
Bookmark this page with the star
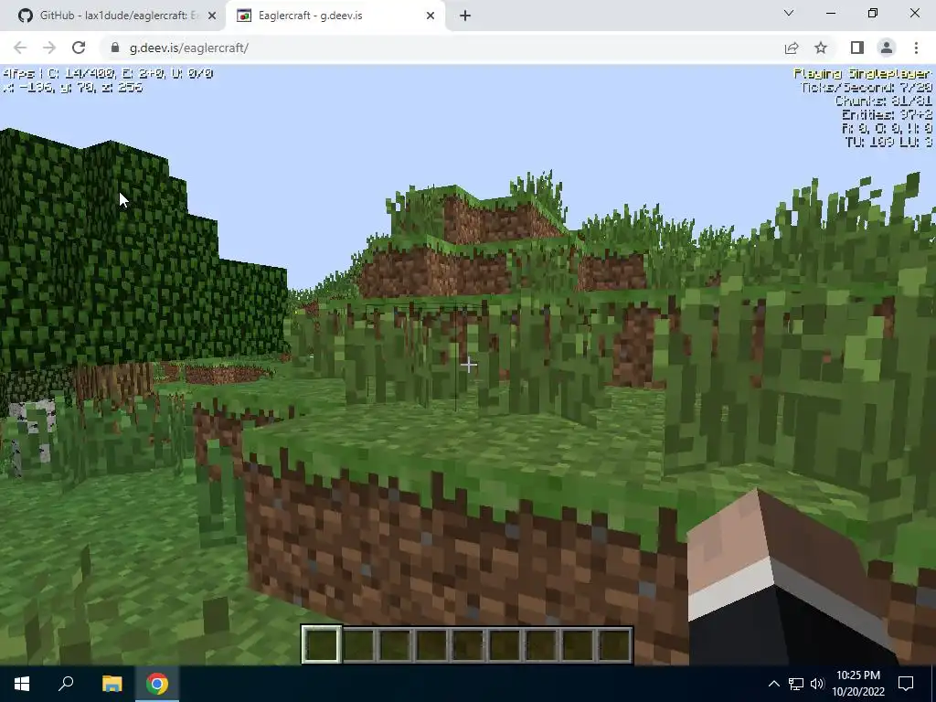(821, 48)
